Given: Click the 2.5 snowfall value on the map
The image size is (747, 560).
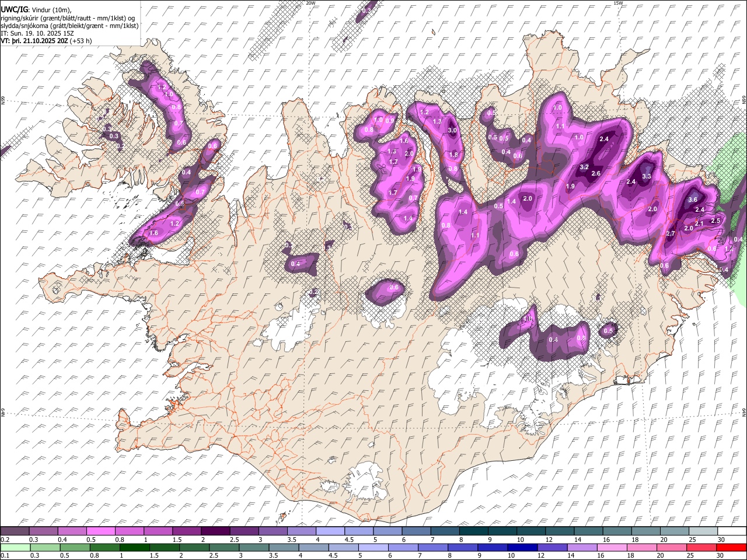Looking at the screenshot, I should (715, 220).
